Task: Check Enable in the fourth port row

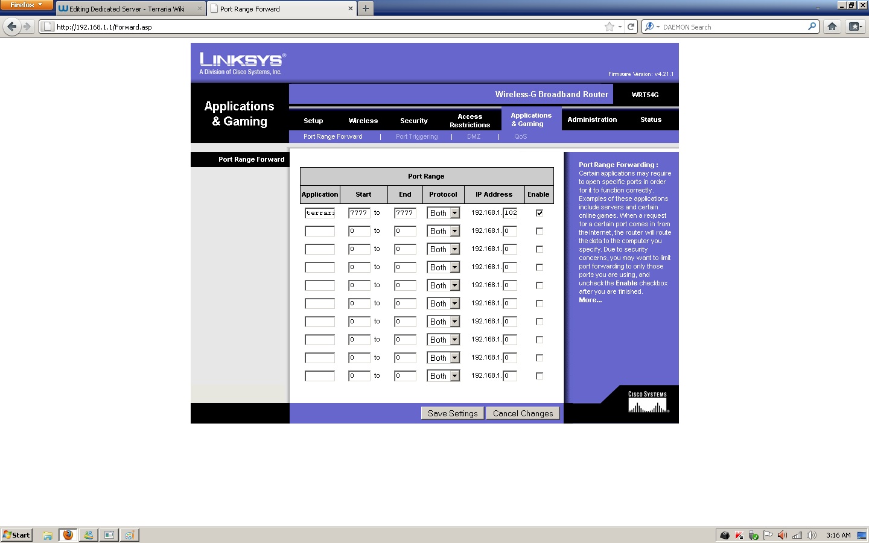Action: [x=540, y=267]
